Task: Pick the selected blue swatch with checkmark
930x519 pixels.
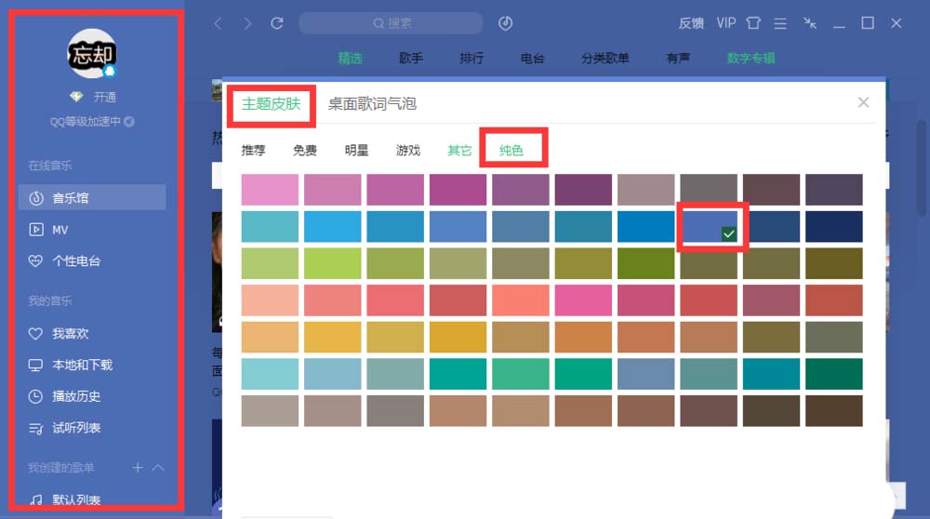Action: [709, 227]
